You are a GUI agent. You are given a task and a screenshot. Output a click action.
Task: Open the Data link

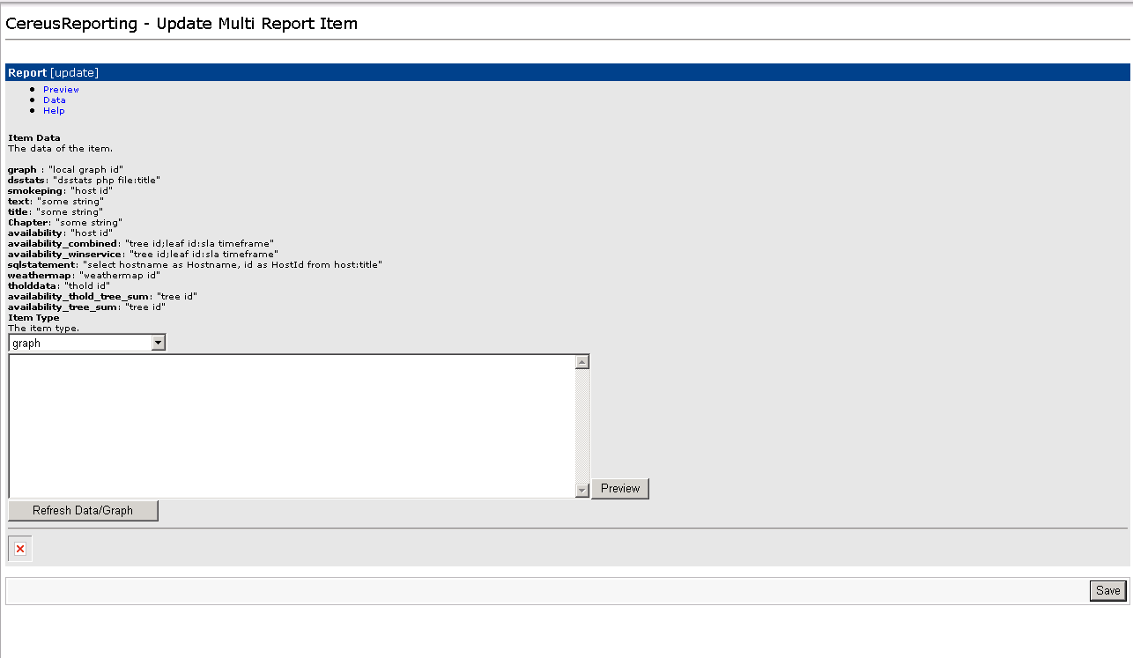[x=54, y=100]
